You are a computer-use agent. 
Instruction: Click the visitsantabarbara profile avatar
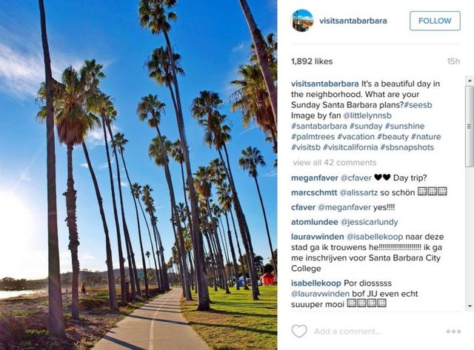(x=302, y=21)
